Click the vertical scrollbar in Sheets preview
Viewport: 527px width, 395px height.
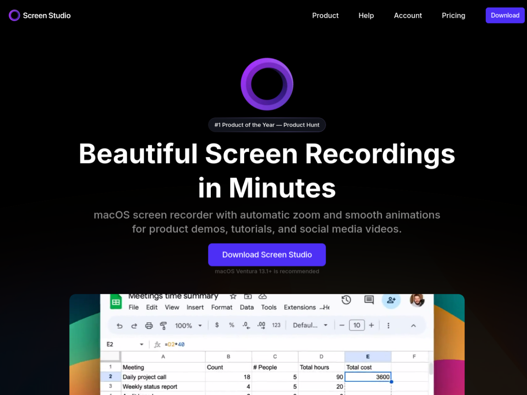click(431, 369)
